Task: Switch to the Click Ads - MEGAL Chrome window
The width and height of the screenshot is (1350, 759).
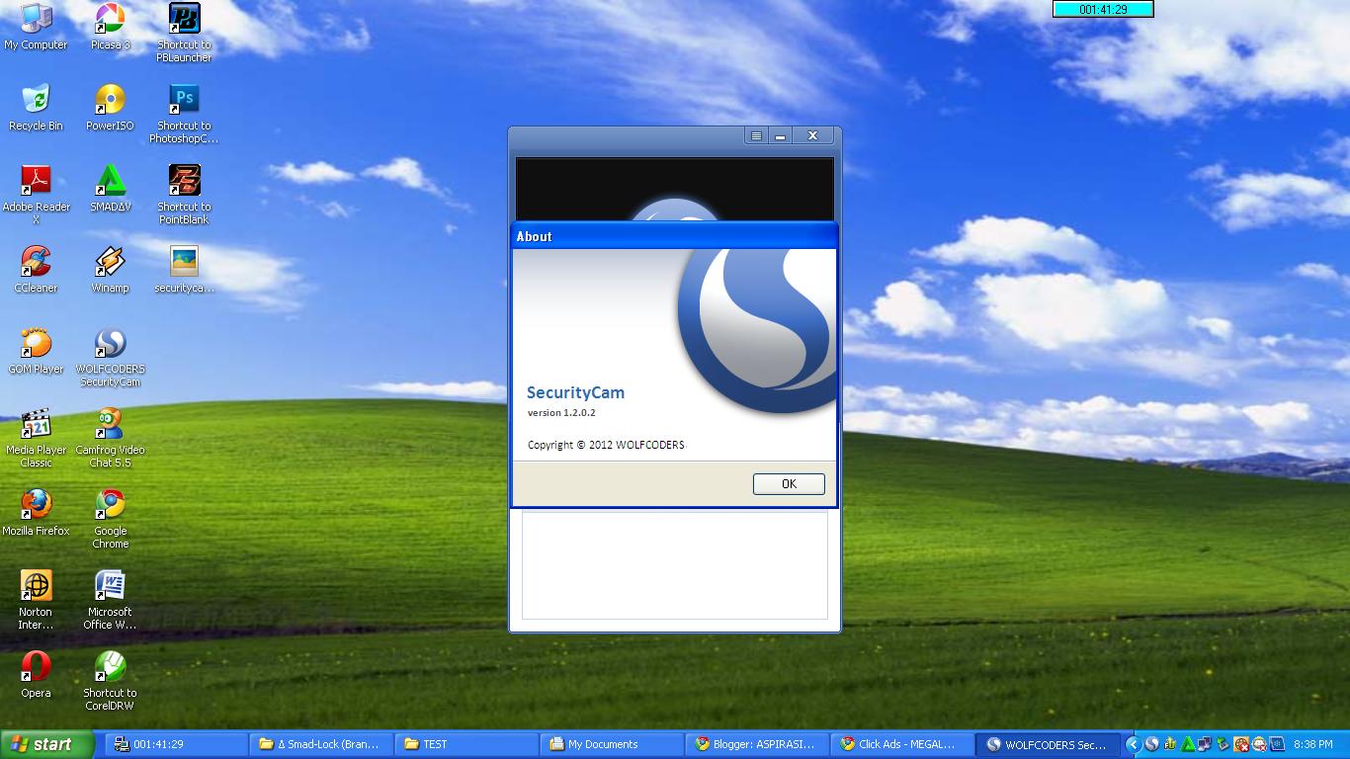Action: pos(901,744)
